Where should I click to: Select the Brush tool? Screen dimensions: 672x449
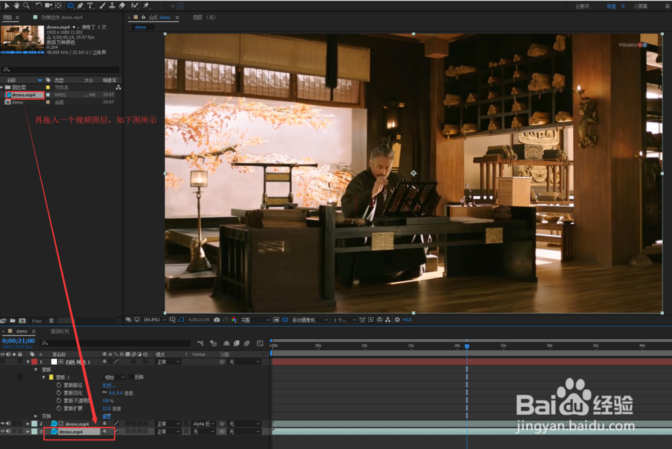102,5
